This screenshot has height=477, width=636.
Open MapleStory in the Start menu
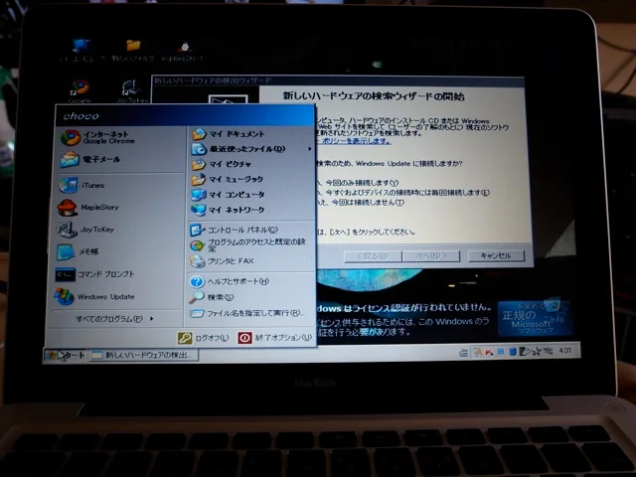[x=97, y=208]
